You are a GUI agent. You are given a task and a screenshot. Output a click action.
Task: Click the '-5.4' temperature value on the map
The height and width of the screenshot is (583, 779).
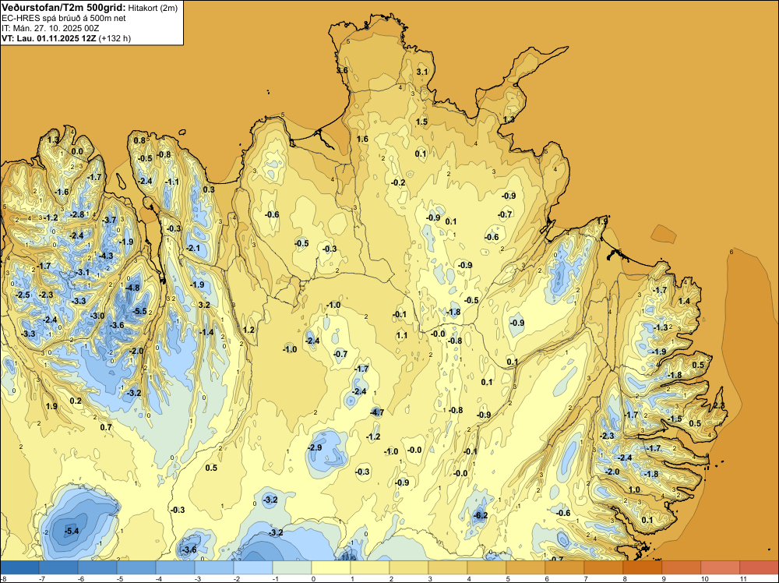tap(72, 531)
